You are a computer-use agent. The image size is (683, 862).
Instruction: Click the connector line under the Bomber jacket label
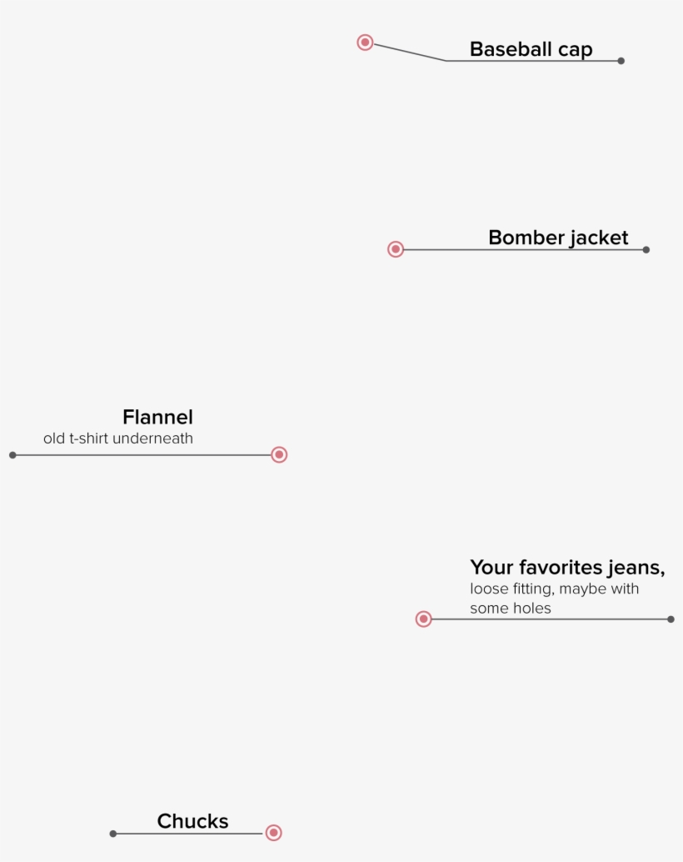(525, 249)
